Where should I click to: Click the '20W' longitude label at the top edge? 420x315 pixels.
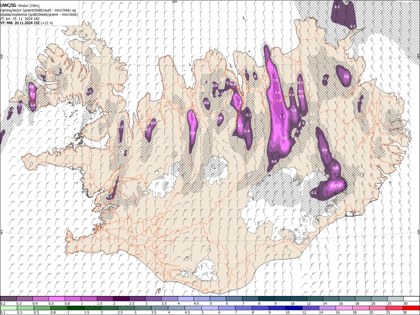point(175,2)
